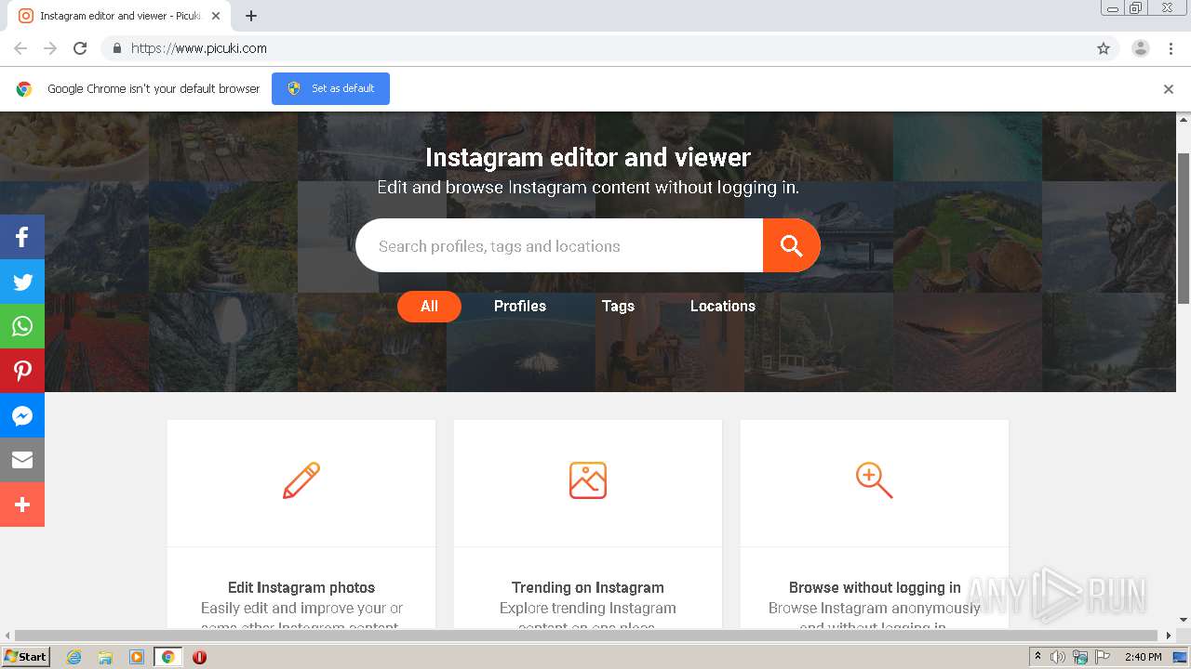1191x669 pixels.
Task: Share the page by email icon
Action: (x=22, y=460)
